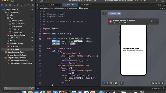Switch canvas to Live preview mode

point(104,83)
